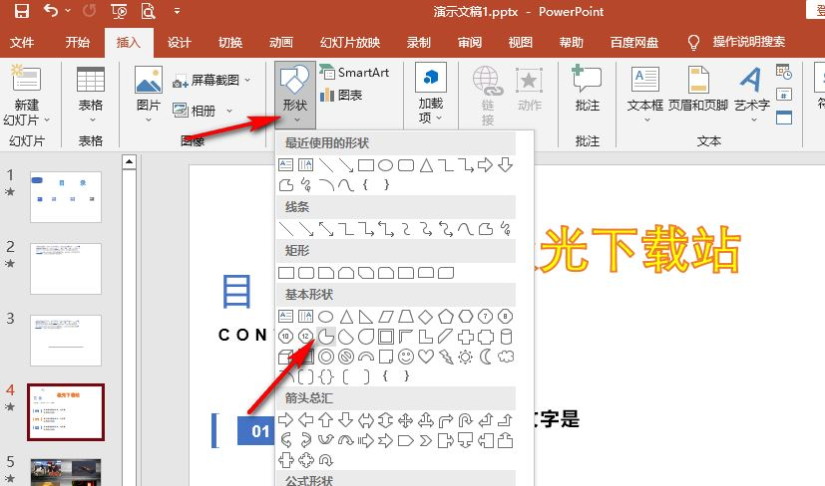Select slide 5 thumbnail with photos
This screenshot has width=825, height=486.
pyautogui.click(x=66, y=472)
